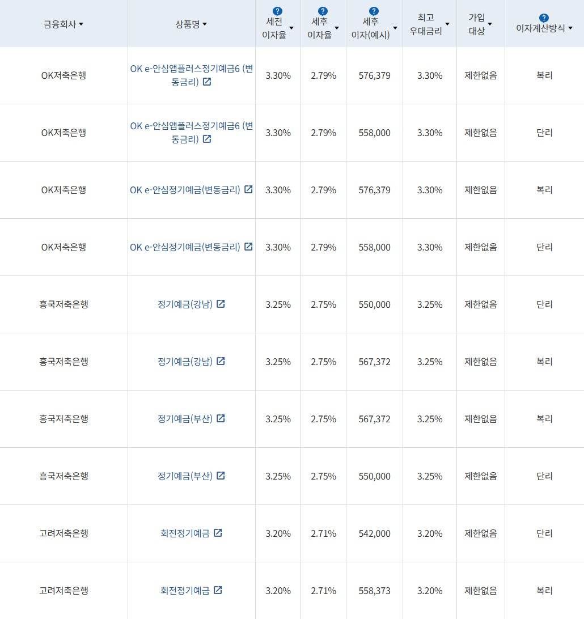
Task: Expand the 최고우대금리 sort options
Action: tap(447, 24)
